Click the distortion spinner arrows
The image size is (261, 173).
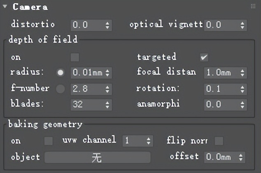107,25
